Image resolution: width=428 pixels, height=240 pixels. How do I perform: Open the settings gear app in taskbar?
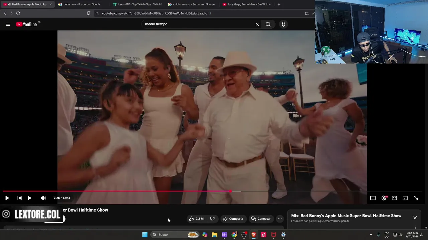[x=283, y=235]
